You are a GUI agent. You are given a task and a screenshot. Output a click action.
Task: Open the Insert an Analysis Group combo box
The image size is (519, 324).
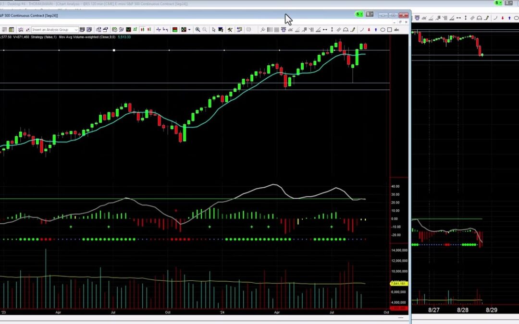(55, 30)
